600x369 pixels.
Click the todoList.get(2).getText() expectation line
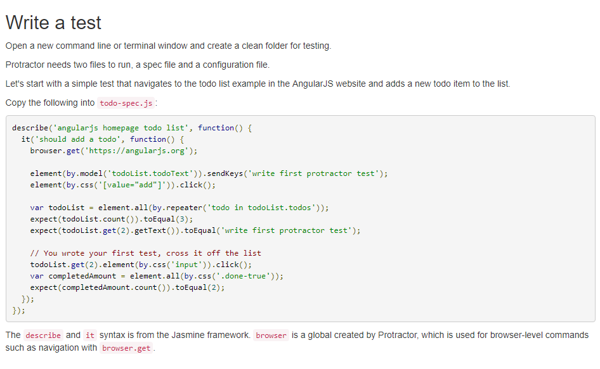click(195, 230)
